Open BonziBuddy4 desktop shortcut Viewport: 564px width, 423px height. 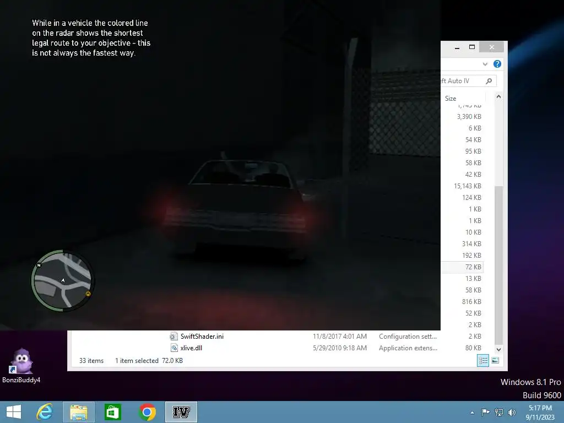click(21, 366)
